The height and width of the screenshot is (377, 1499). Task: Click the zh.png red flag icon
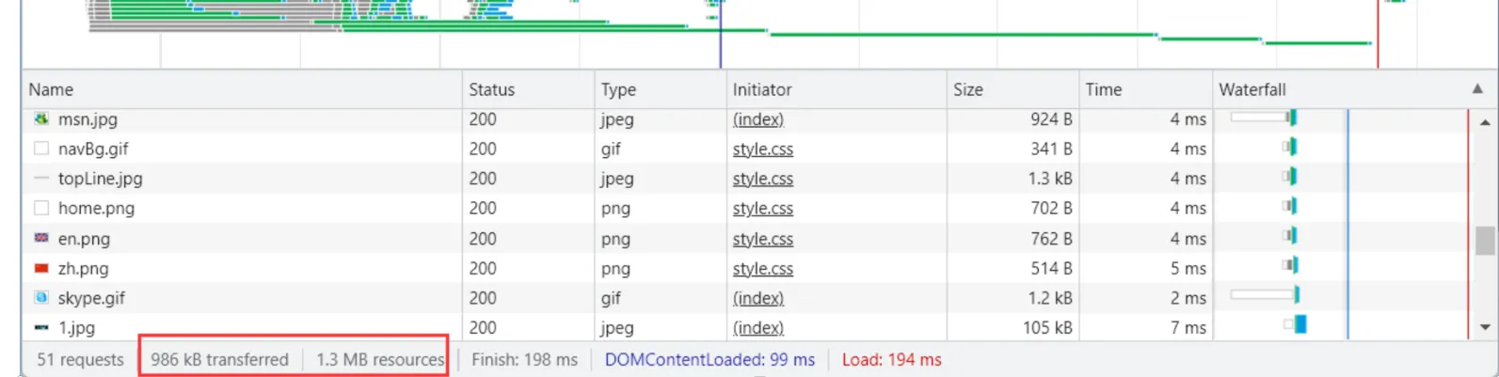pos(41,268)
